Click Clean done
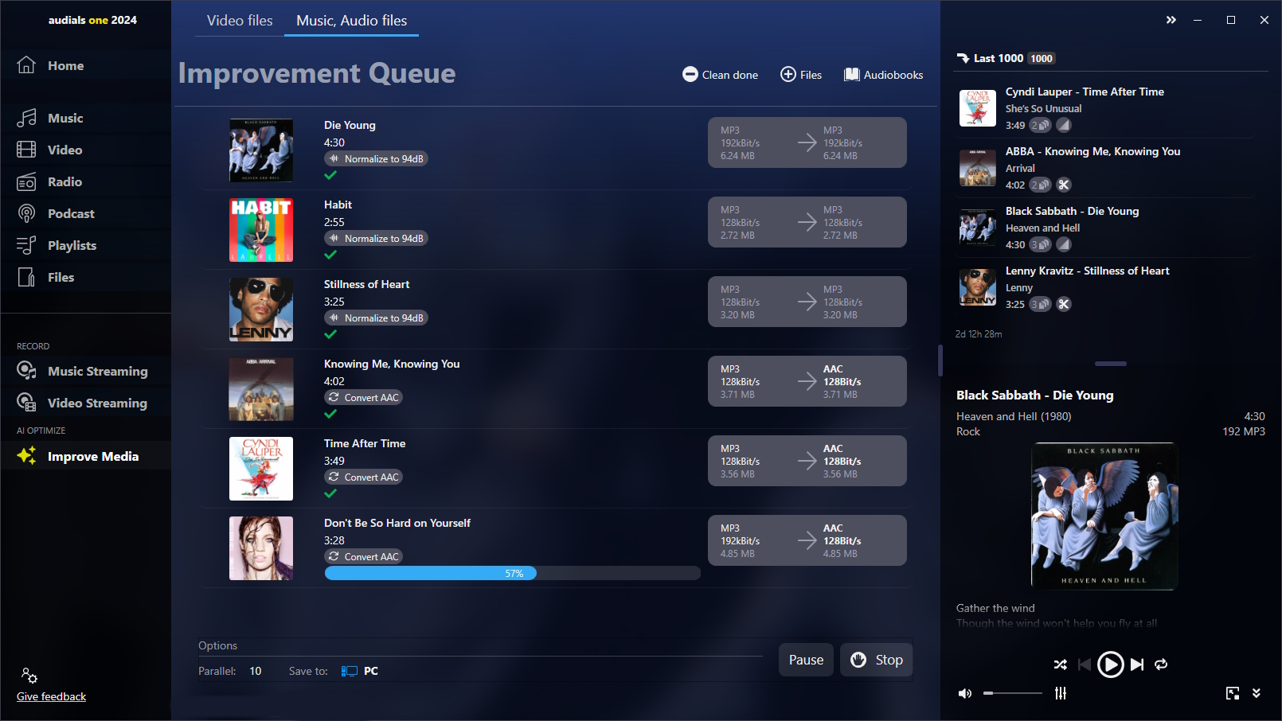This screenshot has width=1282, height=721. [721, 75]
